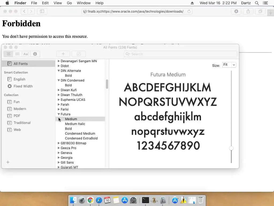Click the font list scrollbar

tap(107, 84)
